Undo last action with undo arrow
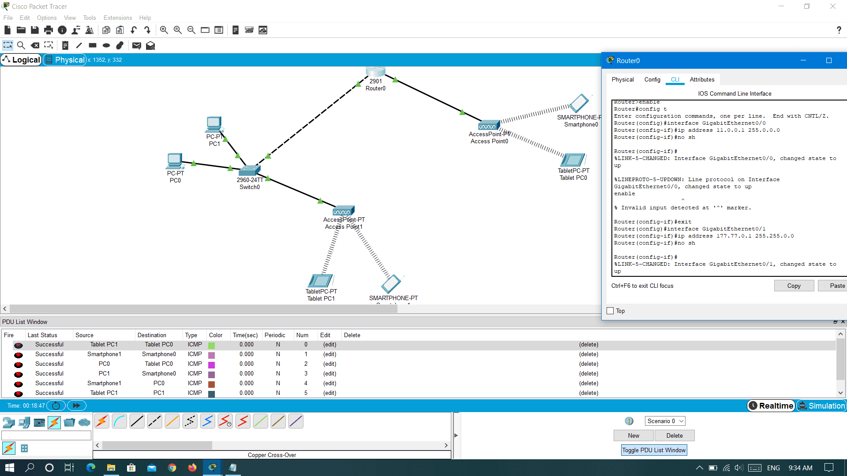This screenshot has width=847, height=476. (134, 30)
